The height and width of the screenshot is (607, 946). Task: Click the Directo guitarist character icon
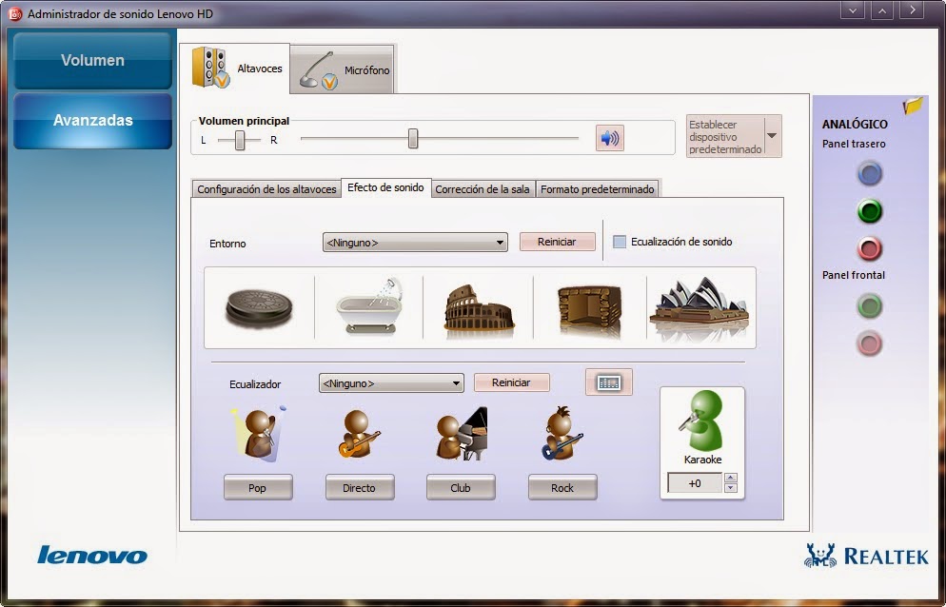tap(359, 434)
